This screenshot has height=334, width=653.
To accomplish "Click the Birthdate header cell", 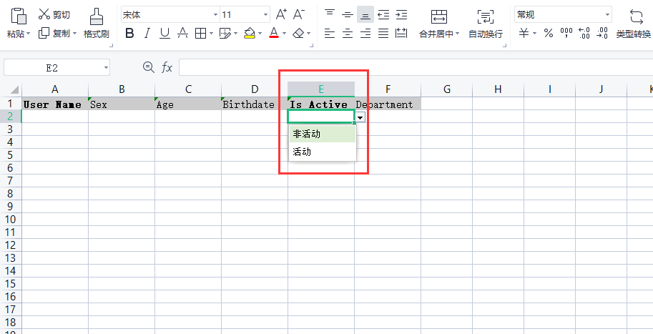I will (255, 104).
